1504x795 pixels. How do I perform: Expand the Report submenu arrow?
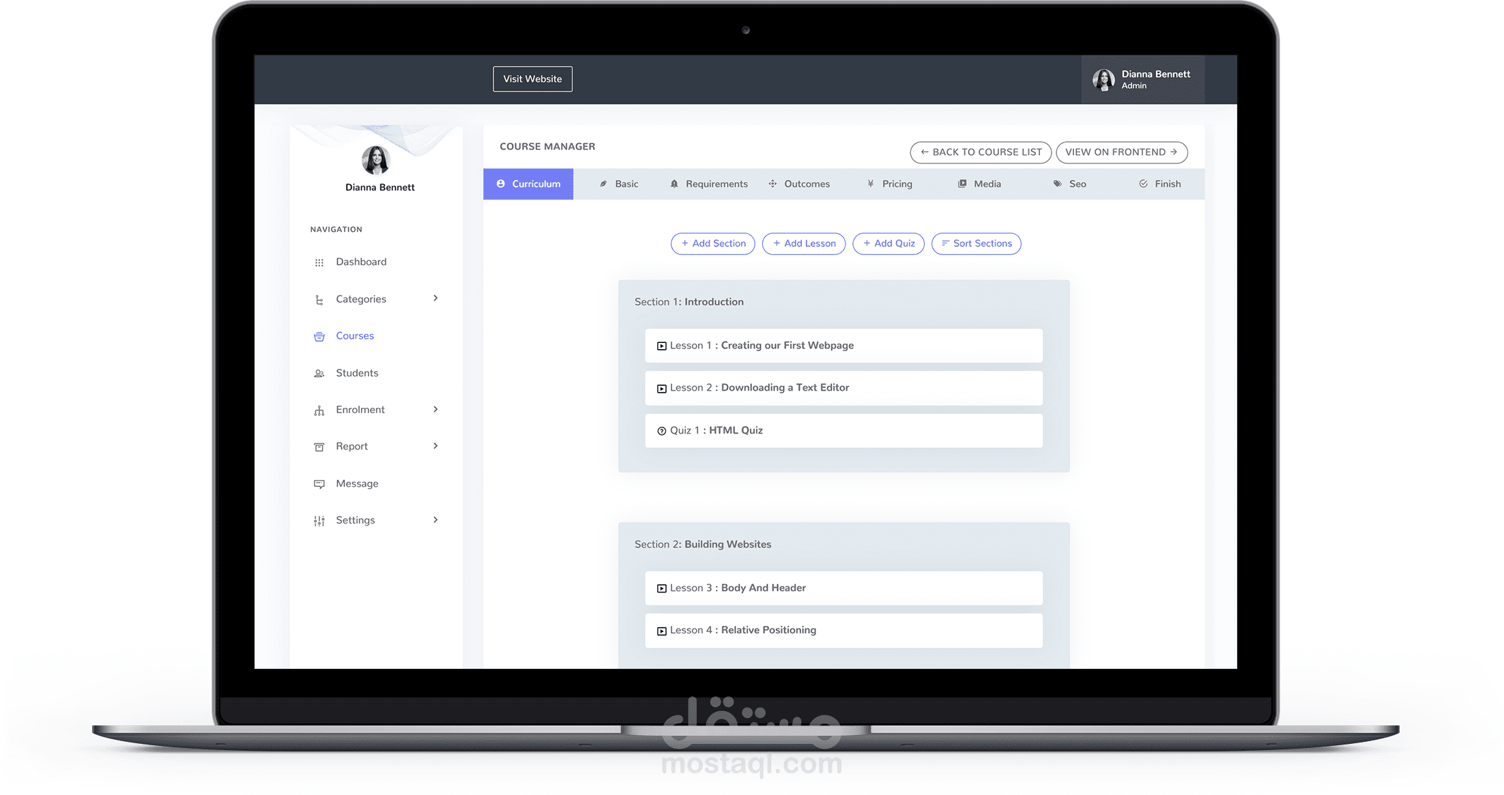(435, 446)
